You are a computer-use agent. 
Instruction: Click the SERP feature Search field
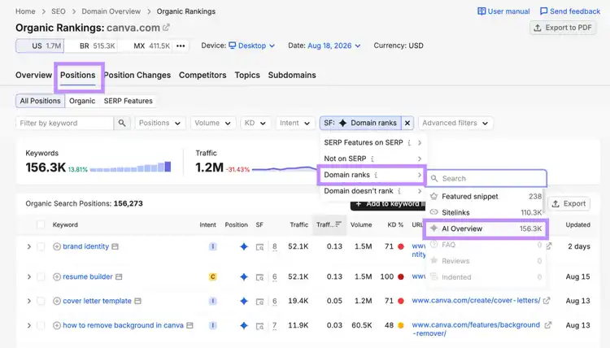[487, 178]
